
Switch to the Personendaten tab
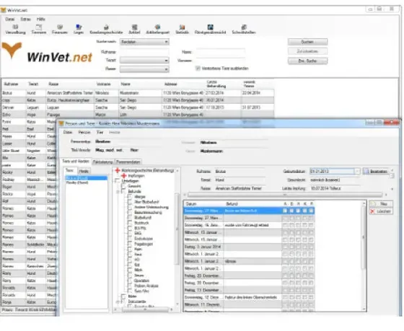tap(128, 162)
